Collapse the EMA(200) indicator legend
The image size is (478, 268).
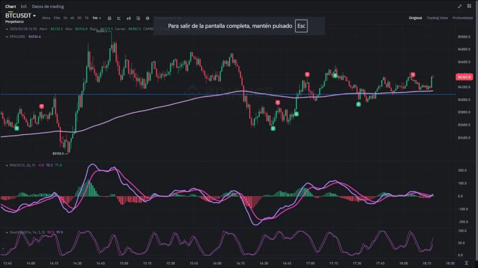tap(6, 36)
